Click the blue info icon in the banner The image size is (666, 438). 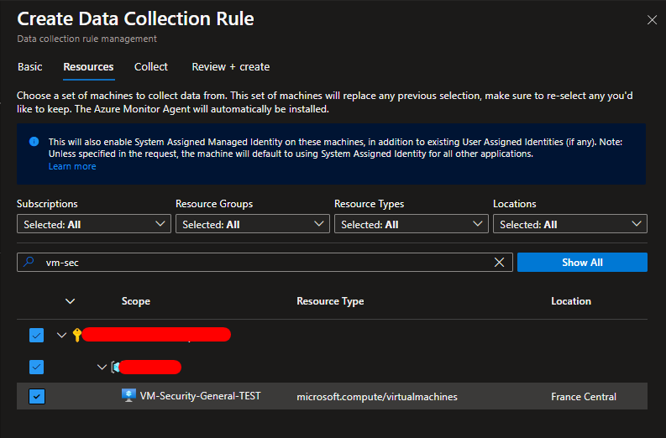click(34, 142)
